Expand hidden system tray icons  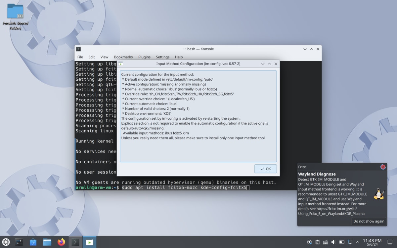click(357, 242)
